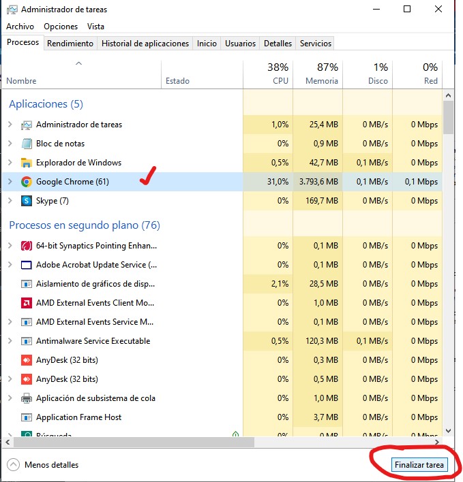The image size is (463, 482).
Task: Expand the Antimalware Service Executable entry
Action: (x=10, y=341)
